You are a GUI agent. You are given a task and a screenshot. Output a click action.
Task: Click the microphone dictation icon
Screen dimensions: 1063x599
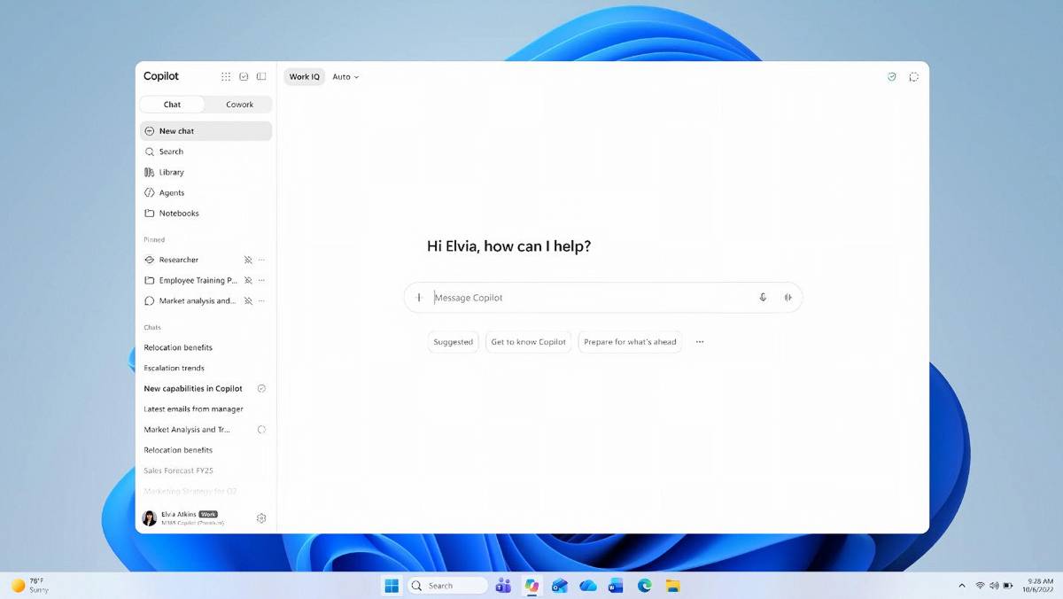[x=763, y=298]
